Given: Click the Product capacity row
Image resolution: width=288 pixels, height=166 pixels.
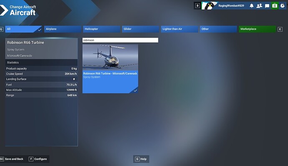Looking at the screenshot, I should pyautogui.click(x=41, y=69).
